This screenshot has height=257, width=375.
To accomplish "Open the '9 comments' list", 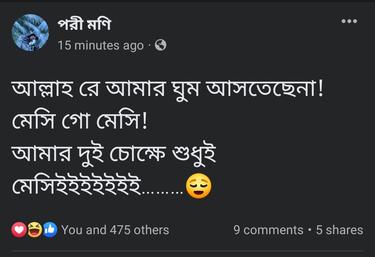I will pyautogui.click(x=268, y=230).
